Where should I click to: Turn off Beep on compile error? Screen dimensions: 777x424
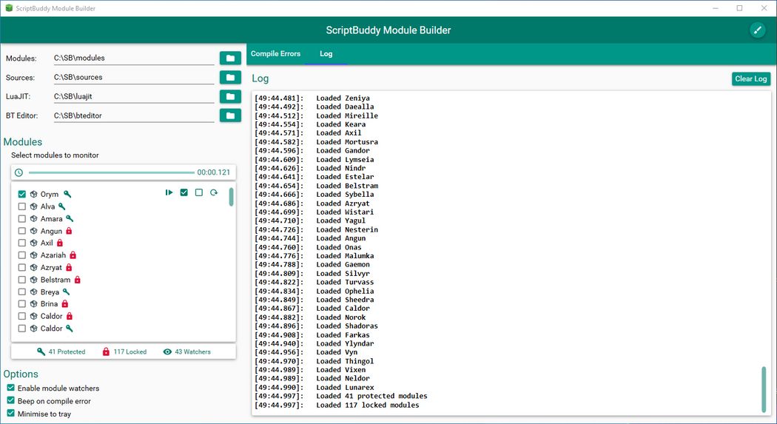11,400
